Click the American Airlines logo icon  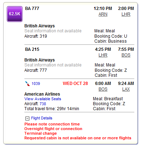click(x=27, y=84)
